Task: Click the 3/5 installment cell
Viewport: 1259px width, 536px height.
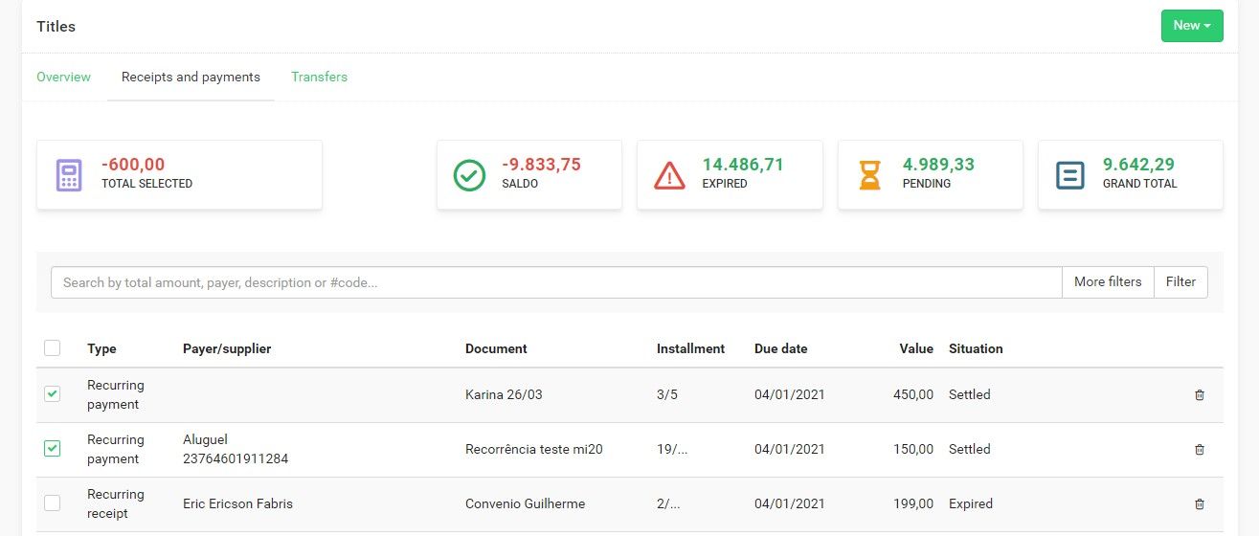Action: tap(667, 394)
